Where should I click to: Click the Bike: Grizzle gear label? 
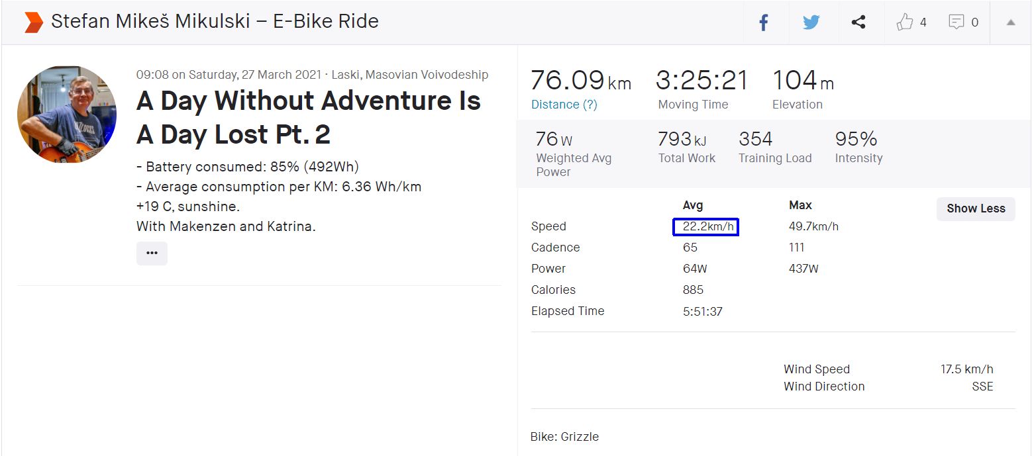pos(564,437)
